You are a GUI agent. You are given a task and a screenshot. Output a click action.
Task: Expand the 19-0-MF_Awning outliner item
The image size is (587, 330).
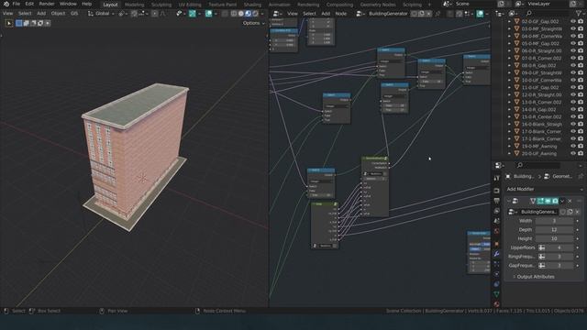pyautogui.click(x=509, y=147)
